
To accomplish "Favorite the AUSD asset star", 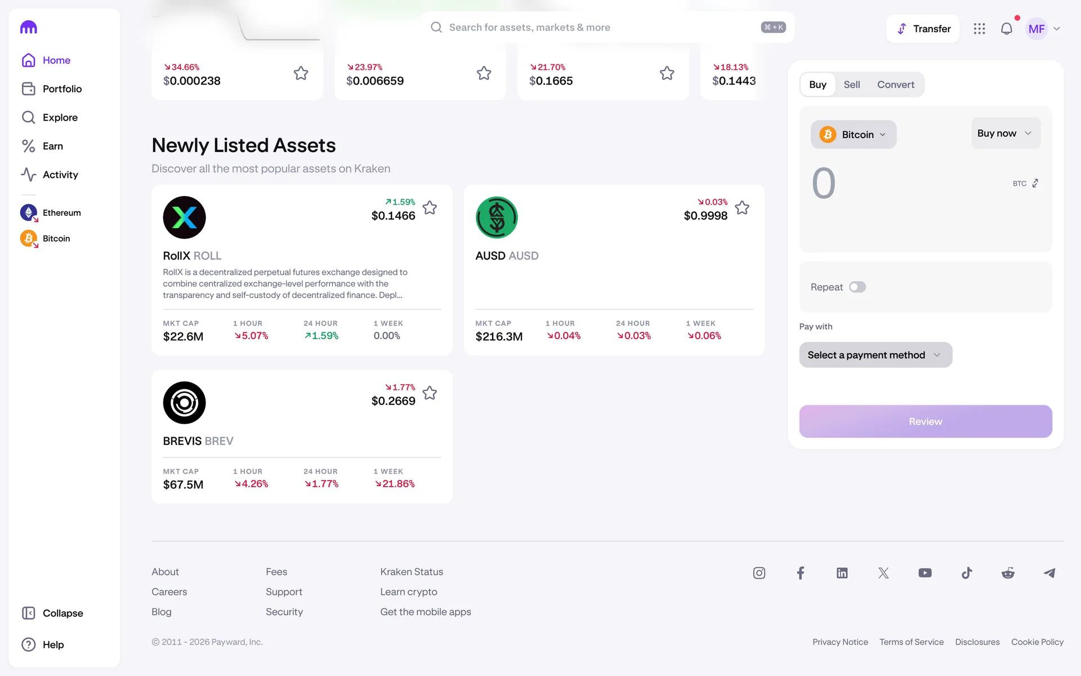I will coord(742,208).
